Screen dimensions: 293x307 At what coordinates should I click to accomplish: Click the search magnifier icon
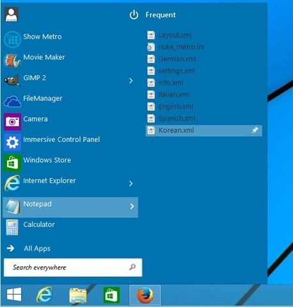click(x=132, y=267)
